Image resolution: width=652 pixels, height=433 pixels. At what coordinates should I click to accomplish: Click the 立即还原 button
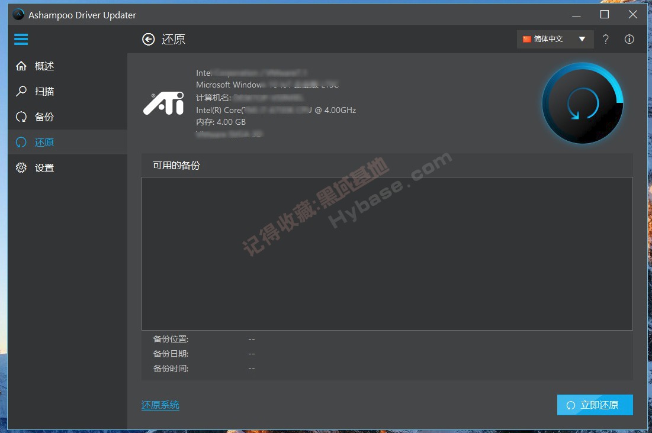click(x=595, y=405)
